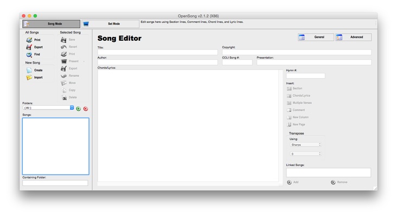Click the CCLI Song # field
Image resolution: width=397 pixels, height=217 pixels.
pyautogui.click(x=237, y=62)
